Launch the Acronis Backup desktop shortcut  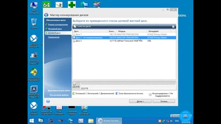pyautogui.click(x=34, y=41)
